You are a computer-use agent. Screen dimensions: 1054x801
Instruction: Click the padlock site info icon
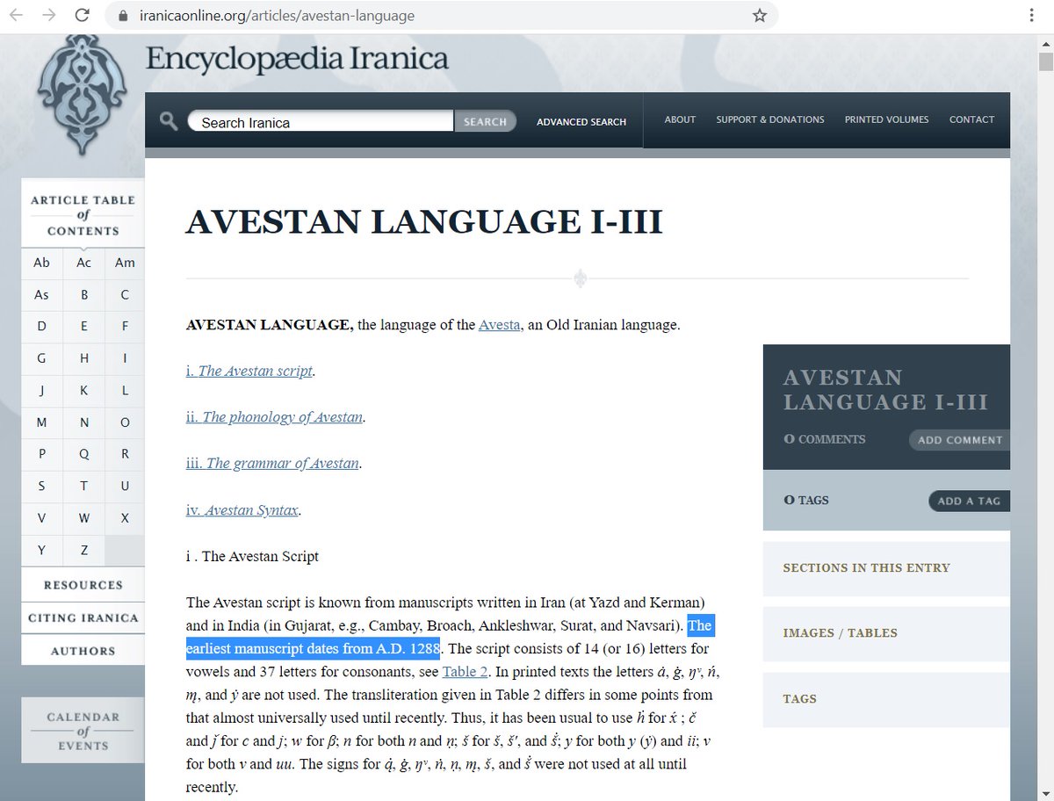[x=121, y=16]
